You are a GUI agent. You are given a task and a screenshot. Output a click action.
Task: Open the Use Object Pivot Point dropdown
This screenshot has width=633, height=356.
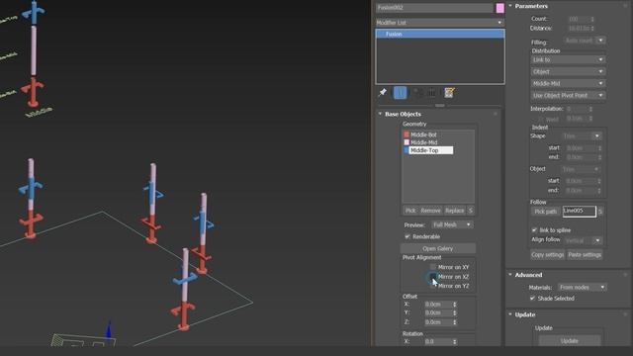[568, 95]
